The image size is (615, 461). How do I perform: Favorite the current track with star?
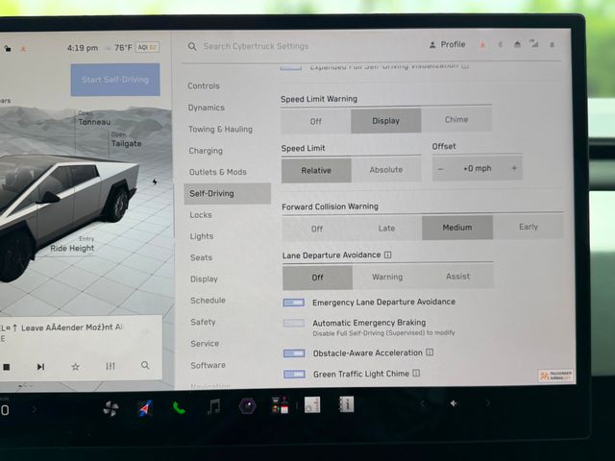(x=75, y=366)
